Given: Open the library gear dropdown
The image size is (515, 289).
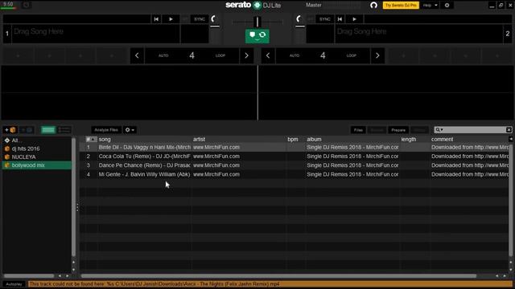Looking at the screenshot, I should [x=130, y=130].
